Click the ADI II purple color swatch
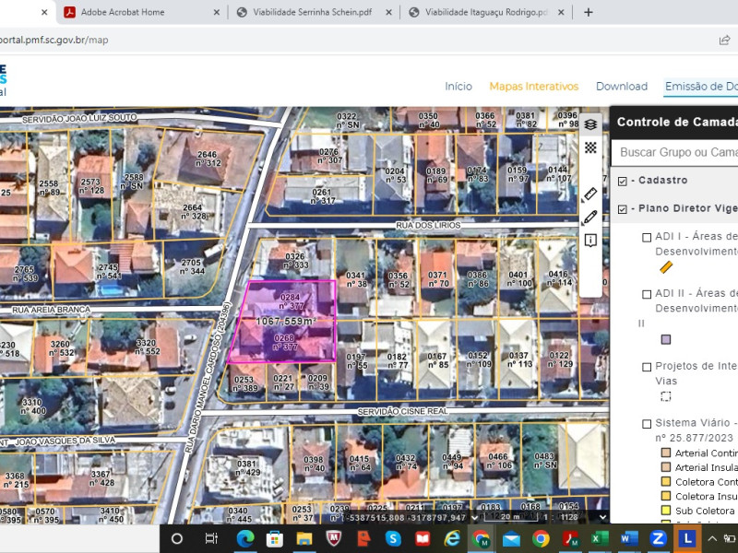Screen dimensions: 738x553 665,339
